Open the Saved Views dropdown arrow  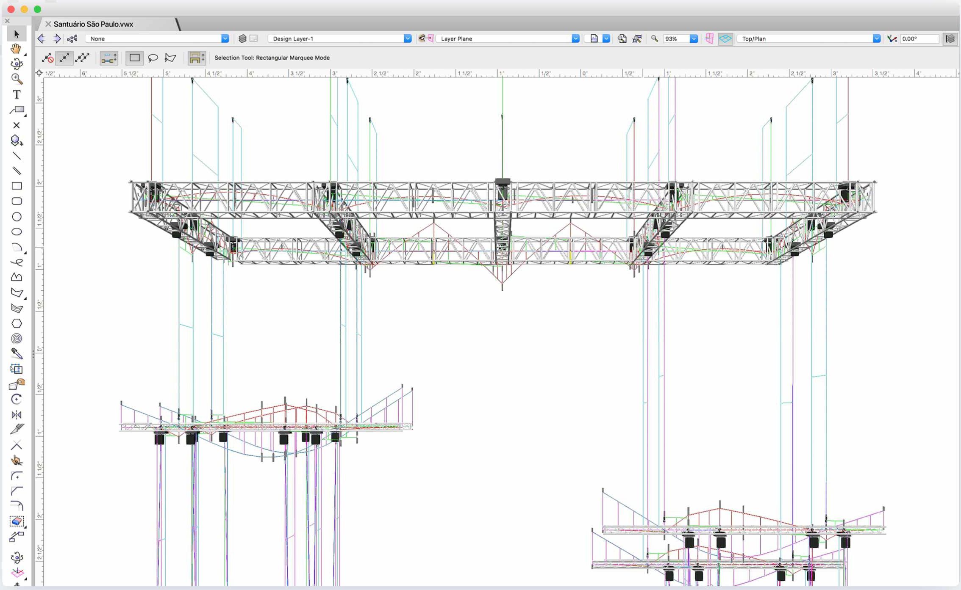click(x=606, y=39)
